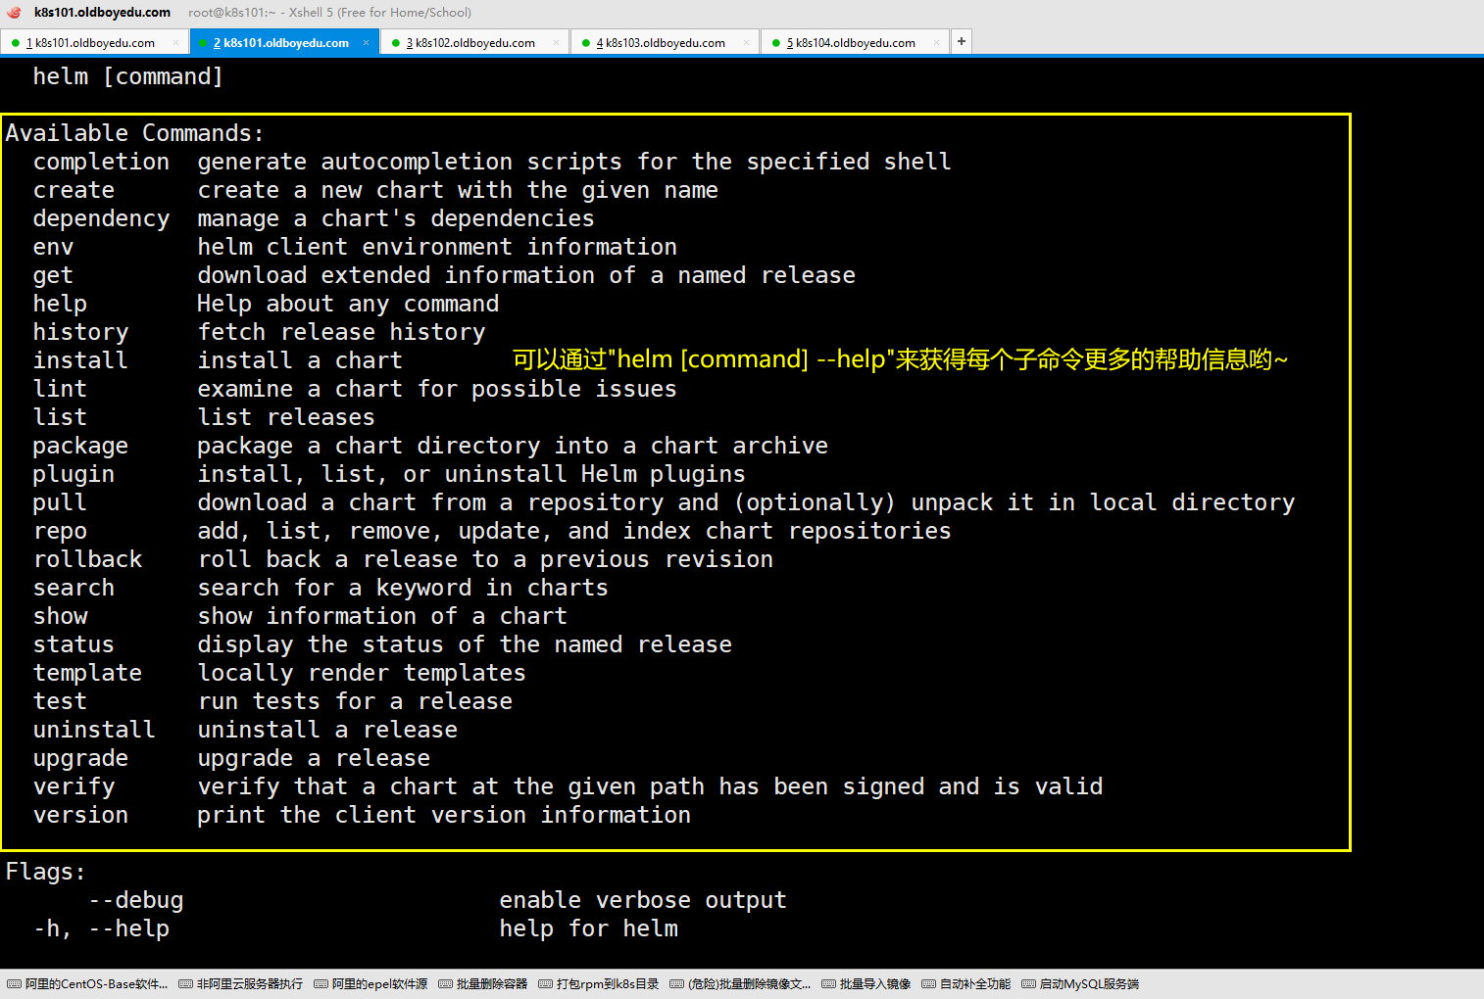Run the 打包rpm到k8s目录 quick command

click(x=599, y=984)
